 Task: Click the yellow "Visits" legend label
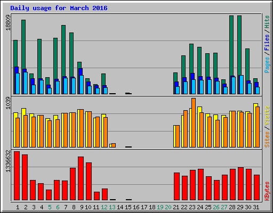point(267,116)
